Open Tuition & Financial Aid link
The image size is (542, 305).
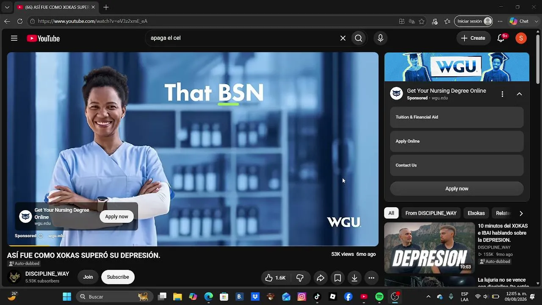(456, 117)
